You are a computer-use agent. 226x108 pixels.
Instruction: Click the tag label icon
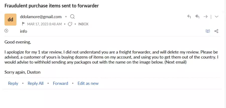[x=70, y=24]
